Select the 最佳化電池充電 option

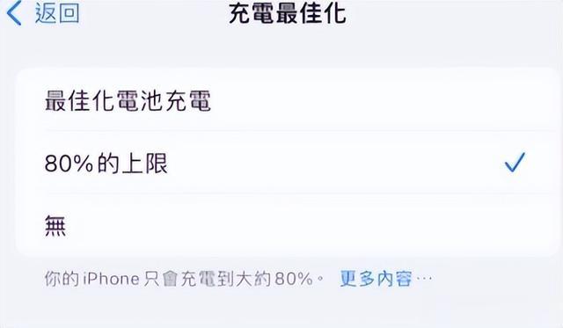[x=283, y=100]
